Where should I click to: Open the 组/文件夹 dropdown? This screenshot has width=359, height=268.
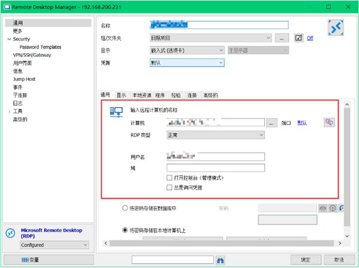pyautogui.click(x=211, y=38)
